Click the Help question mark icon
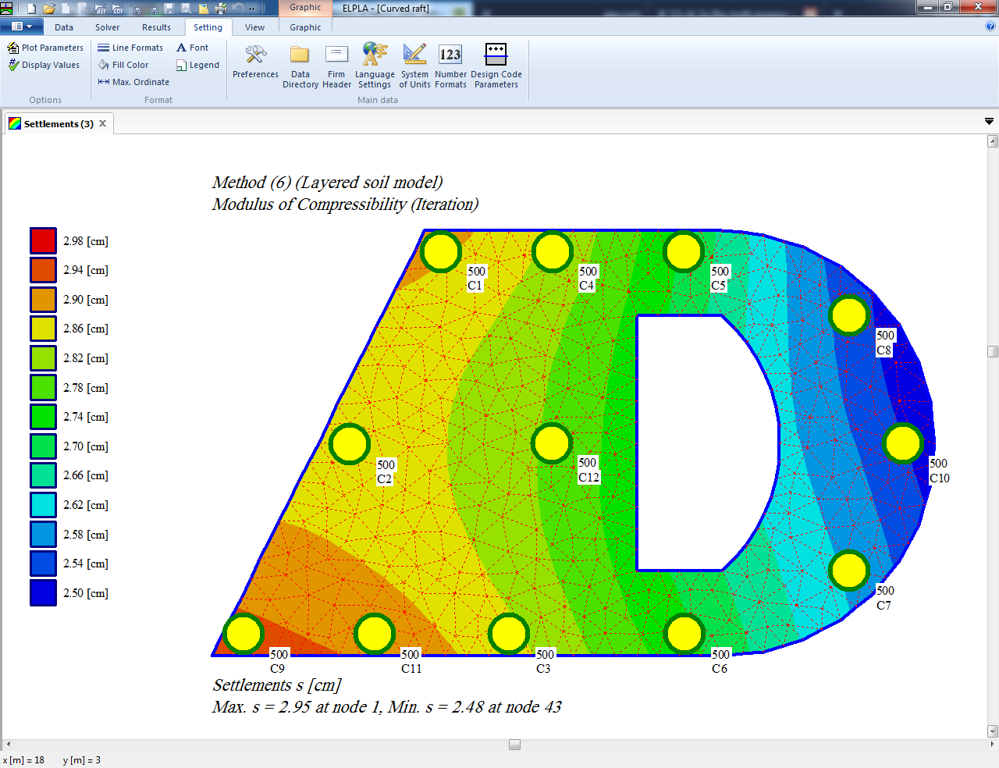This screenshot has height=768, width=999. 990,27
